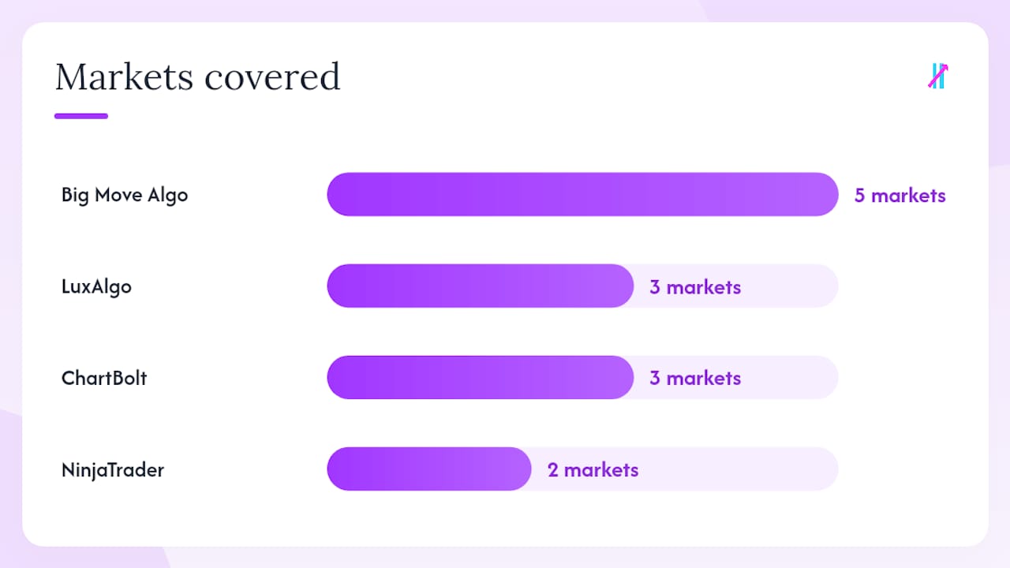Click the unfilled end of LuxAlgo bar
Viewport: 1010px width, 568px height.
(789, 286)
